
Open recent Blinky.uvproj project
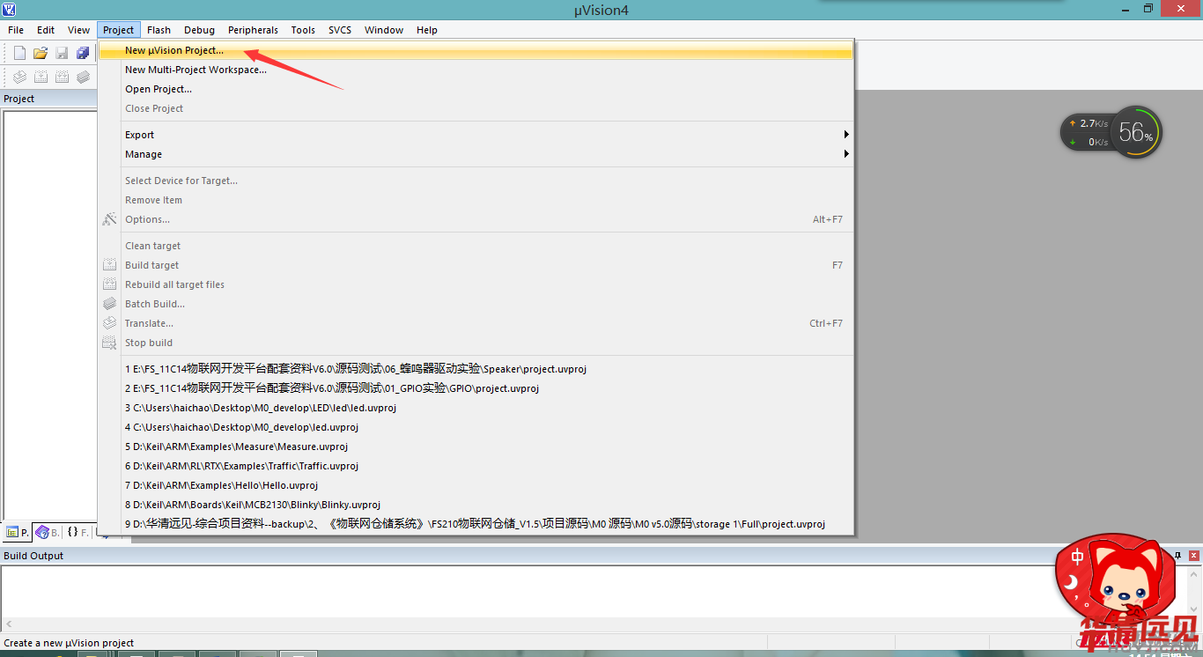(x=253, y=505)
